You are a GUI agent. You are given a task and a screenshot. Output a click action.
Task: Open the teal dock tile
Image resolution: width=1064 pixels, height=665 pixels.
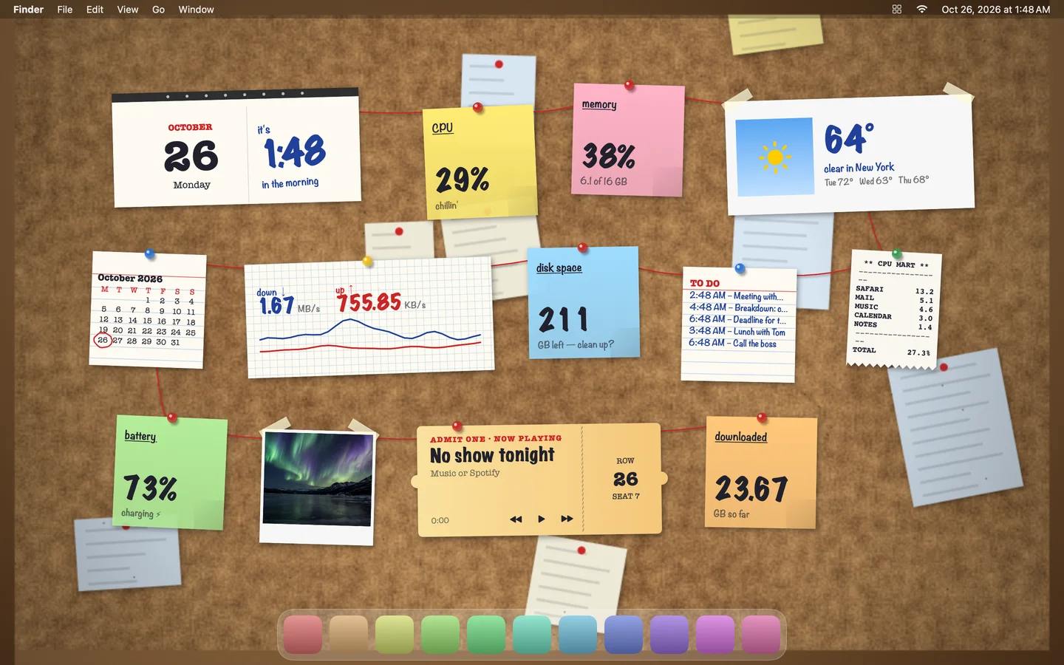(532, 635)
